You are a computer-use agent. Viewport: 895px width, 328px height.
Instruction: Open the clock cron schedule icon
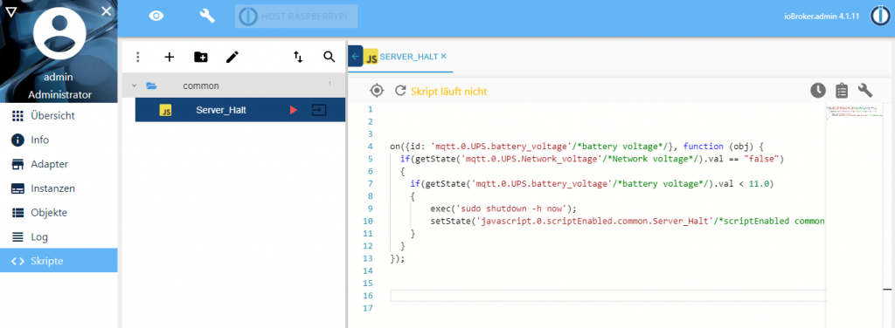click(818, 91)
